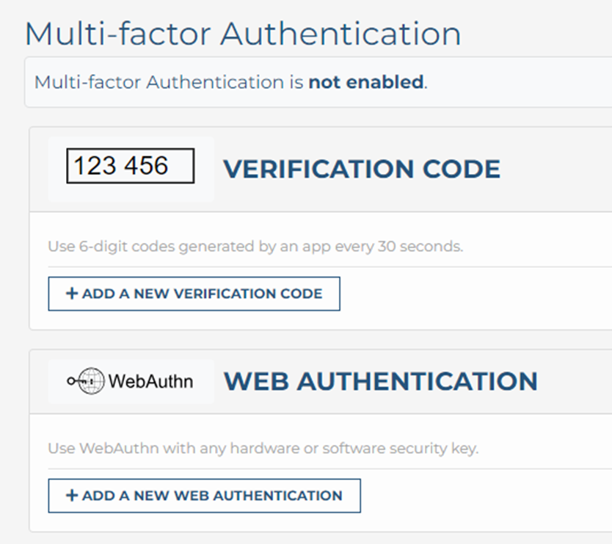Click the hardware security key description text
This screenshot has width=612, height=544.
[x=263, y=448]
